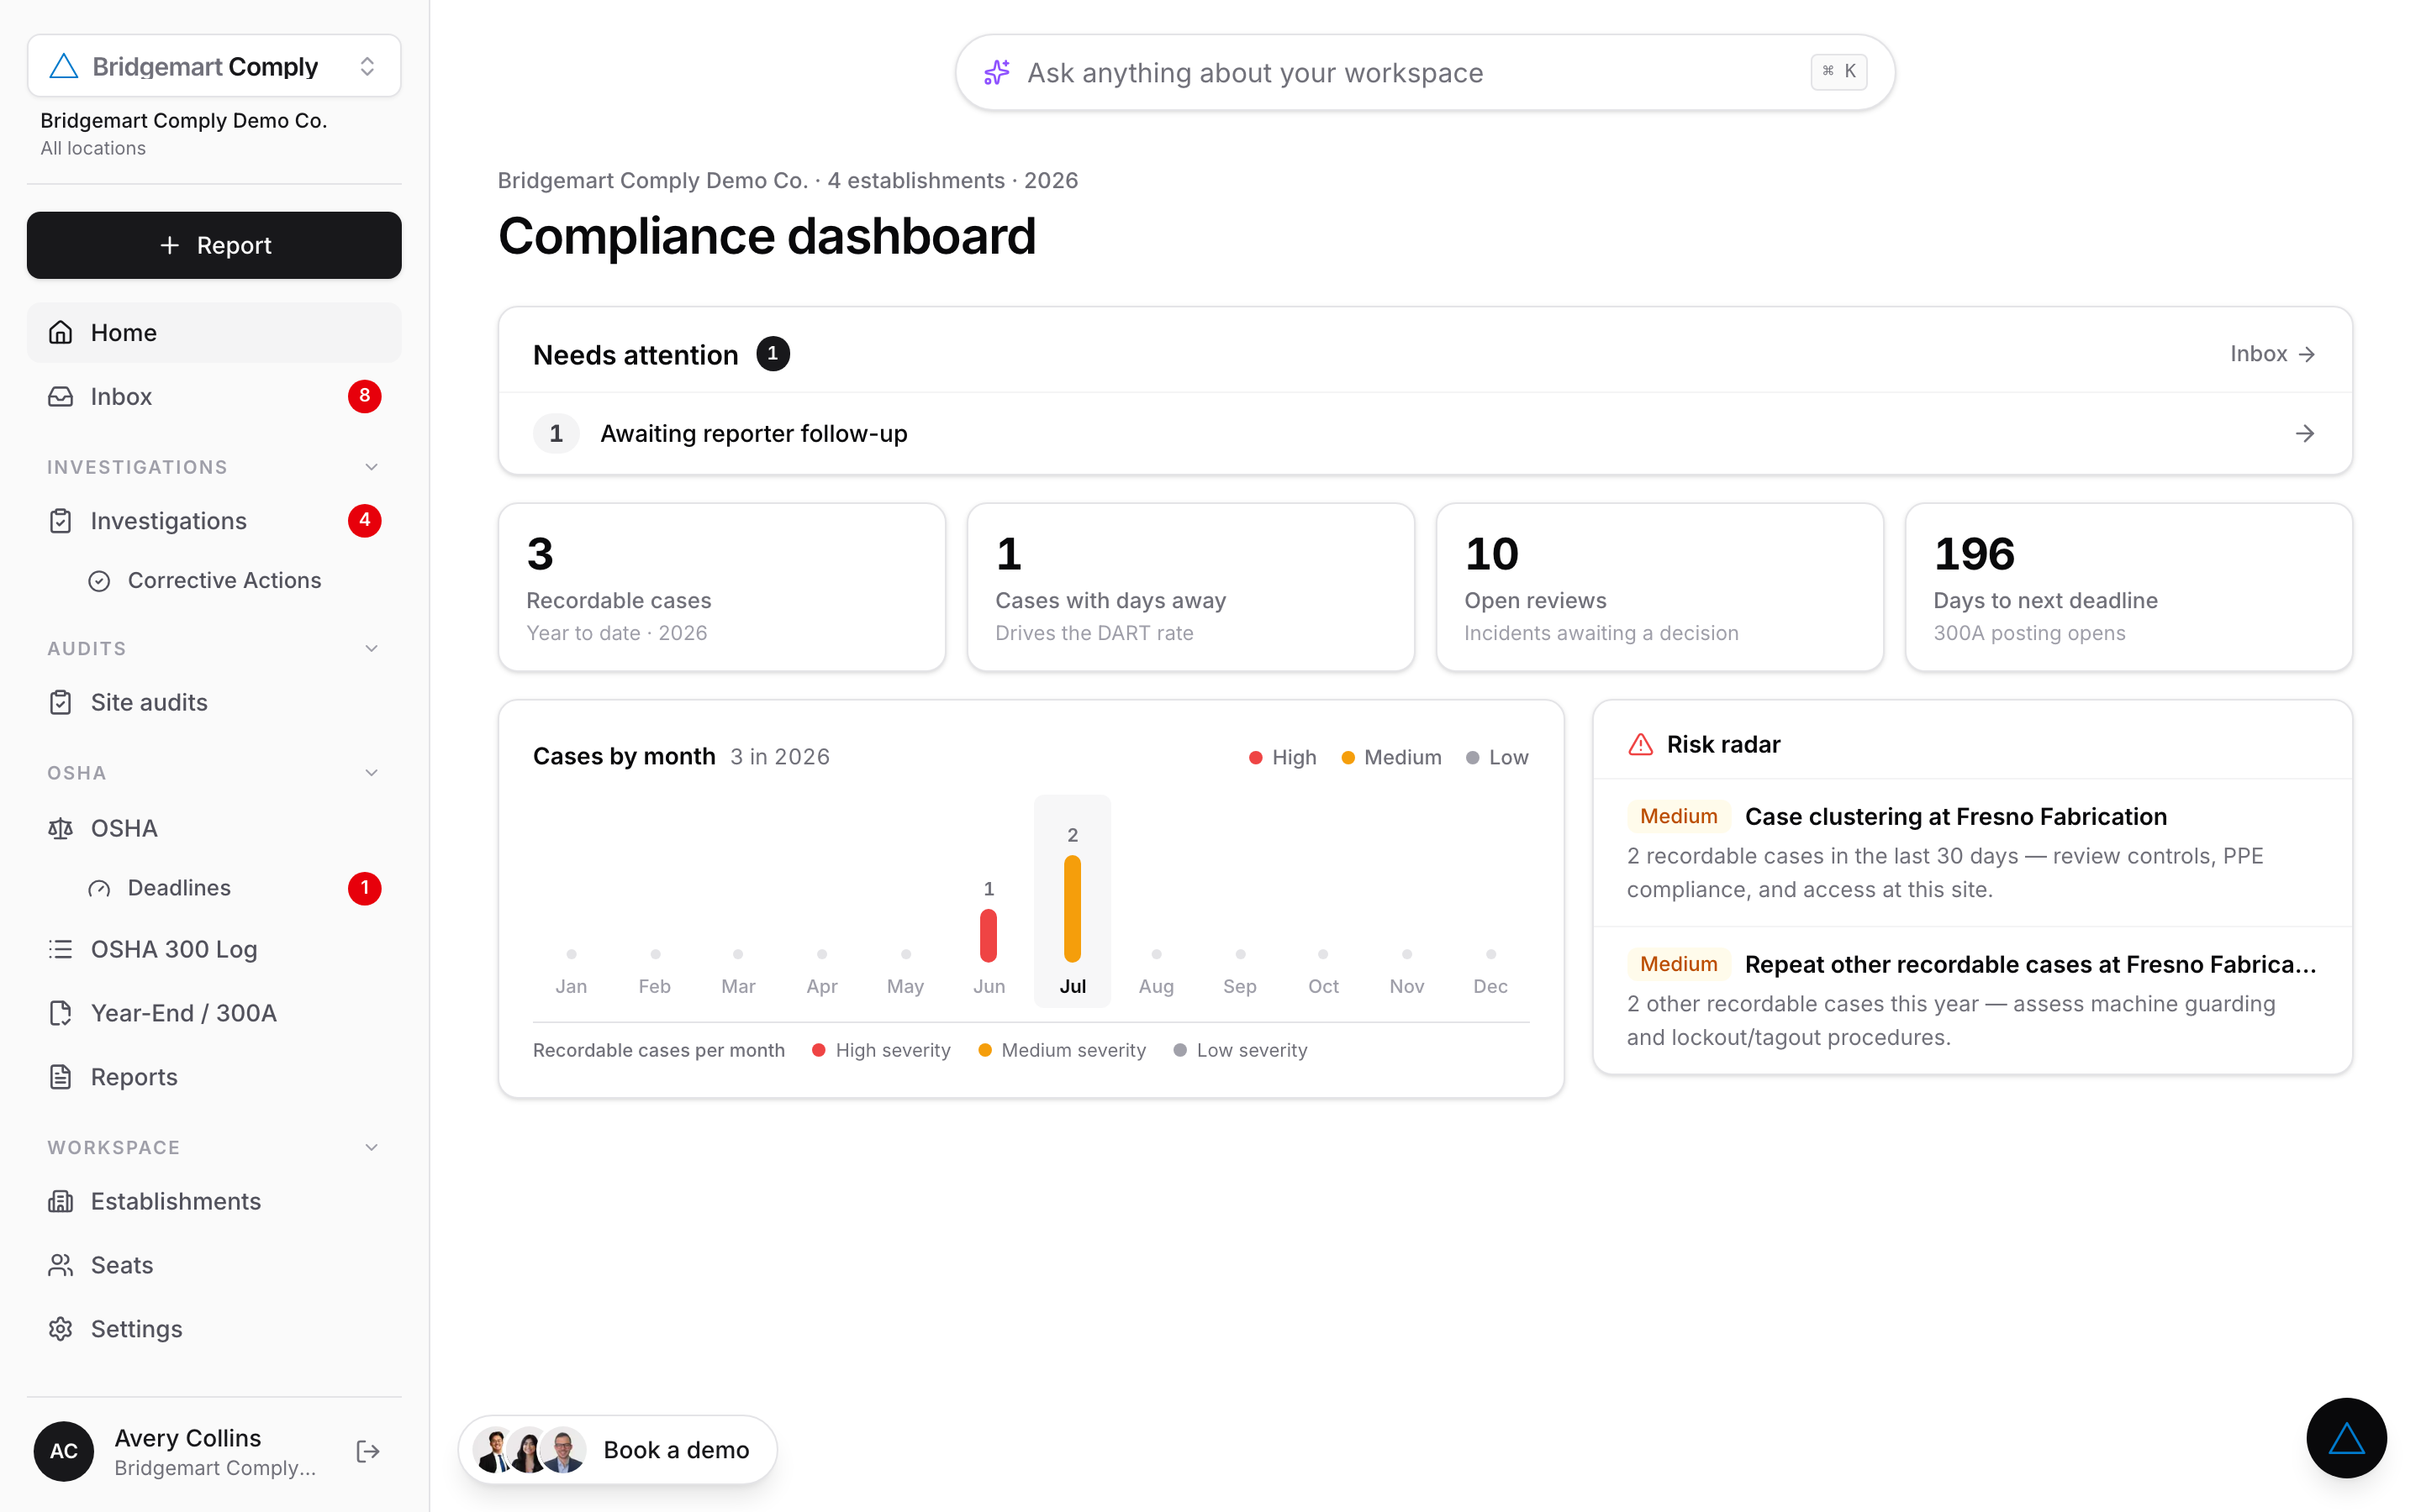
Task: Click the Seats people icon
Action: [x=61, y=1265]
